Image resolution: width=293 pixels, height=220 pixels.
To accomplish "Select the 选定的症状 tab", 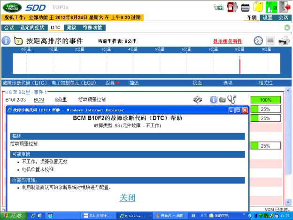I will click(x=32, y=28).
